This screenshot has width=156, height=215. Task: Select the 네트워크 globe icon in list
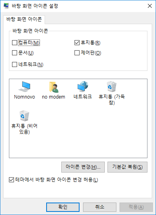(x=83, y=86)
